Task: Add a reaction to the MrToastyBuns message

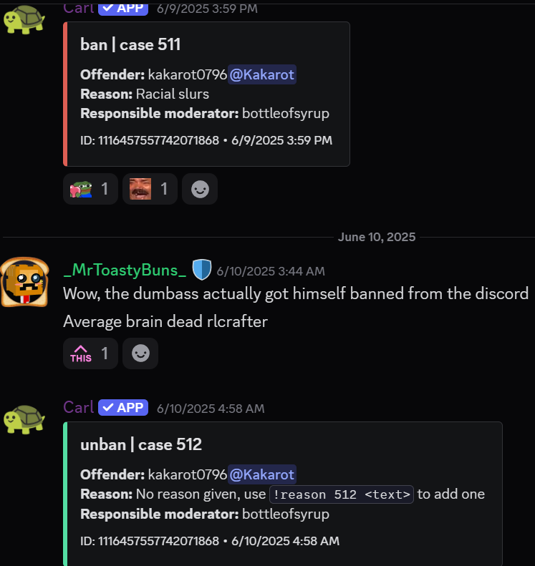Action: click(x=140, y=353)
